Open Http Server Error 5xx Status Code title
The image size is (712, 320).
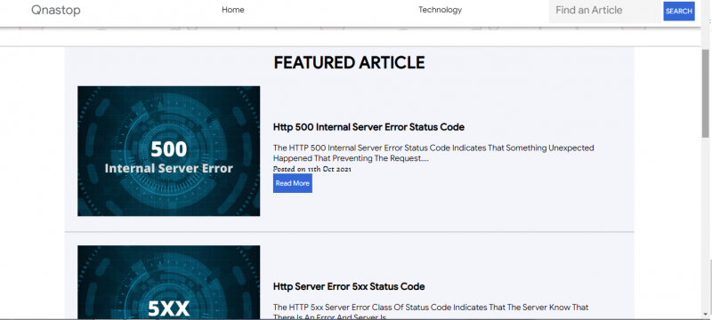pyautogui.click(x=349, y=286)
